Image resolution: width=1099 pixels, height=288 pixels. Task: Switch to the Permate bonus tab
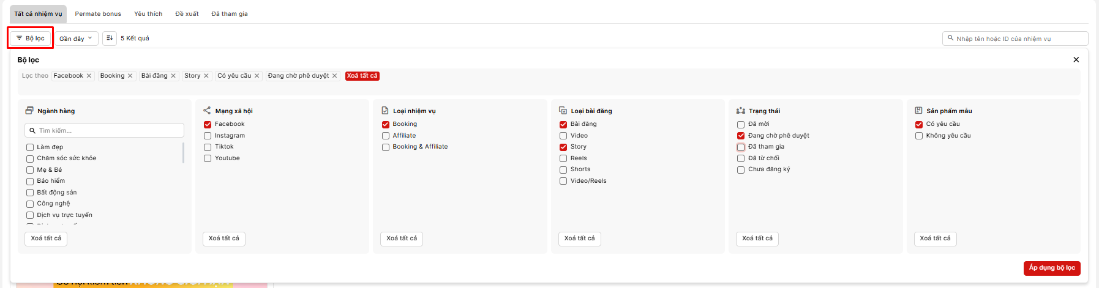(x=98, y=13)
